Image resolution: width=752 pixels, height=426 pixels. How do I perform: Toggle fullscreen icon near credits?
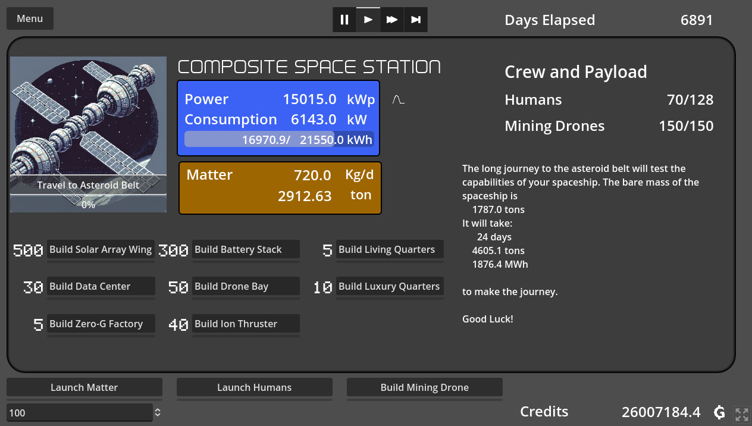tap(742, 414)
